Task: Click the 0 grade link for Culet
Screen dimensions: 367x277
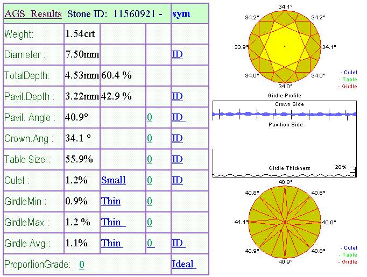Action: point(150,180)
